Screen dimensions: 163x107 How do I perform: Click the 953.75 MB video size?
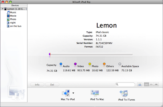point(84,71)
